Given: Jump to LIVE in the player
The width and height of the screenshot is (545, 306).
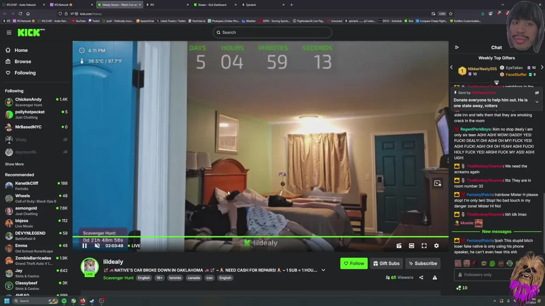Looking at the screenshot, I should click(134, 246).
